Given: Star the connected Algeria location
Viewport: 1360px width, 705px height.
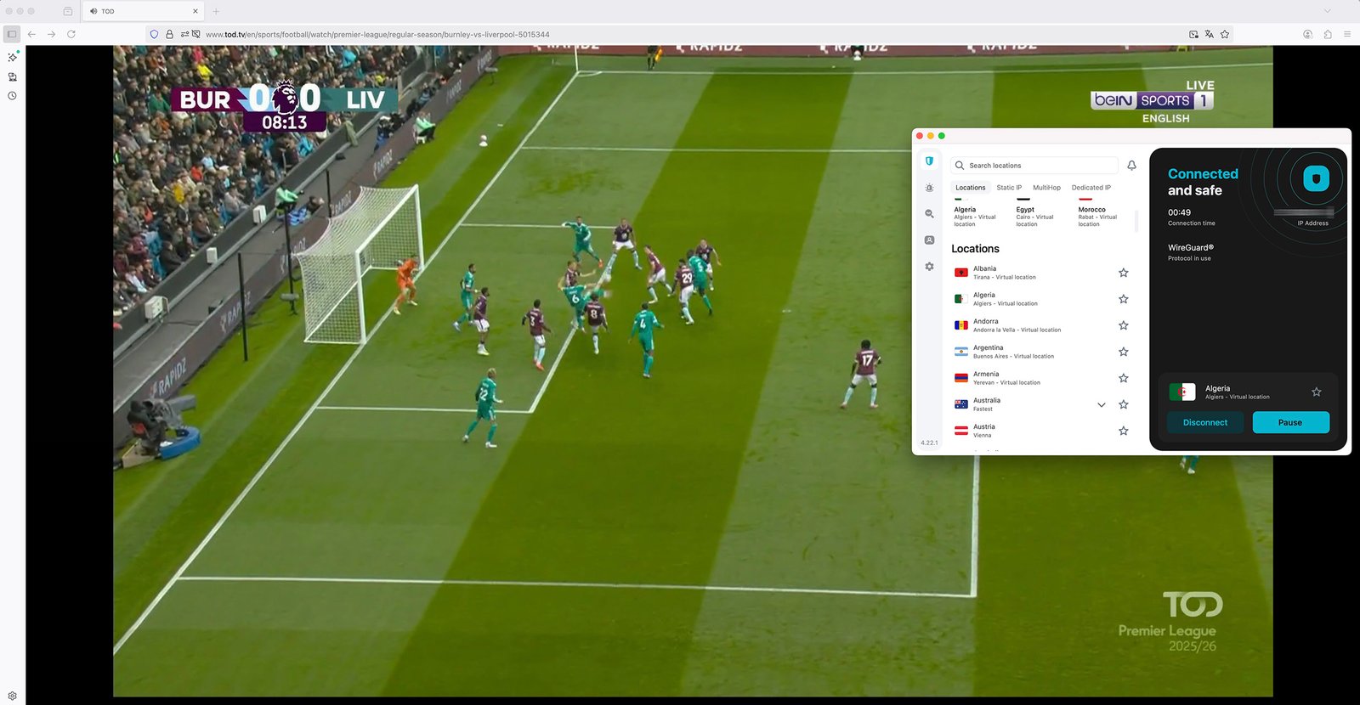Looking at the screenshot, I should click(1316, 392).
